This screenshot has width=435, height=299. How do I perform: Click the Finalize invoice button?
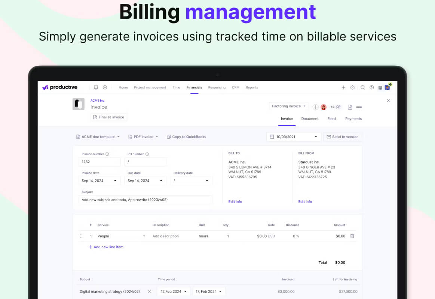[x=109, y=117]
